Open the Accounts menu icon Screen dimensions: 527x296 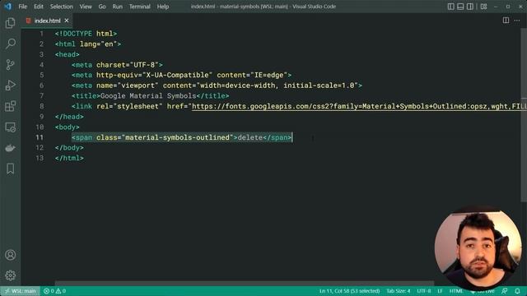pyautogui.click(x=11, y=255)
